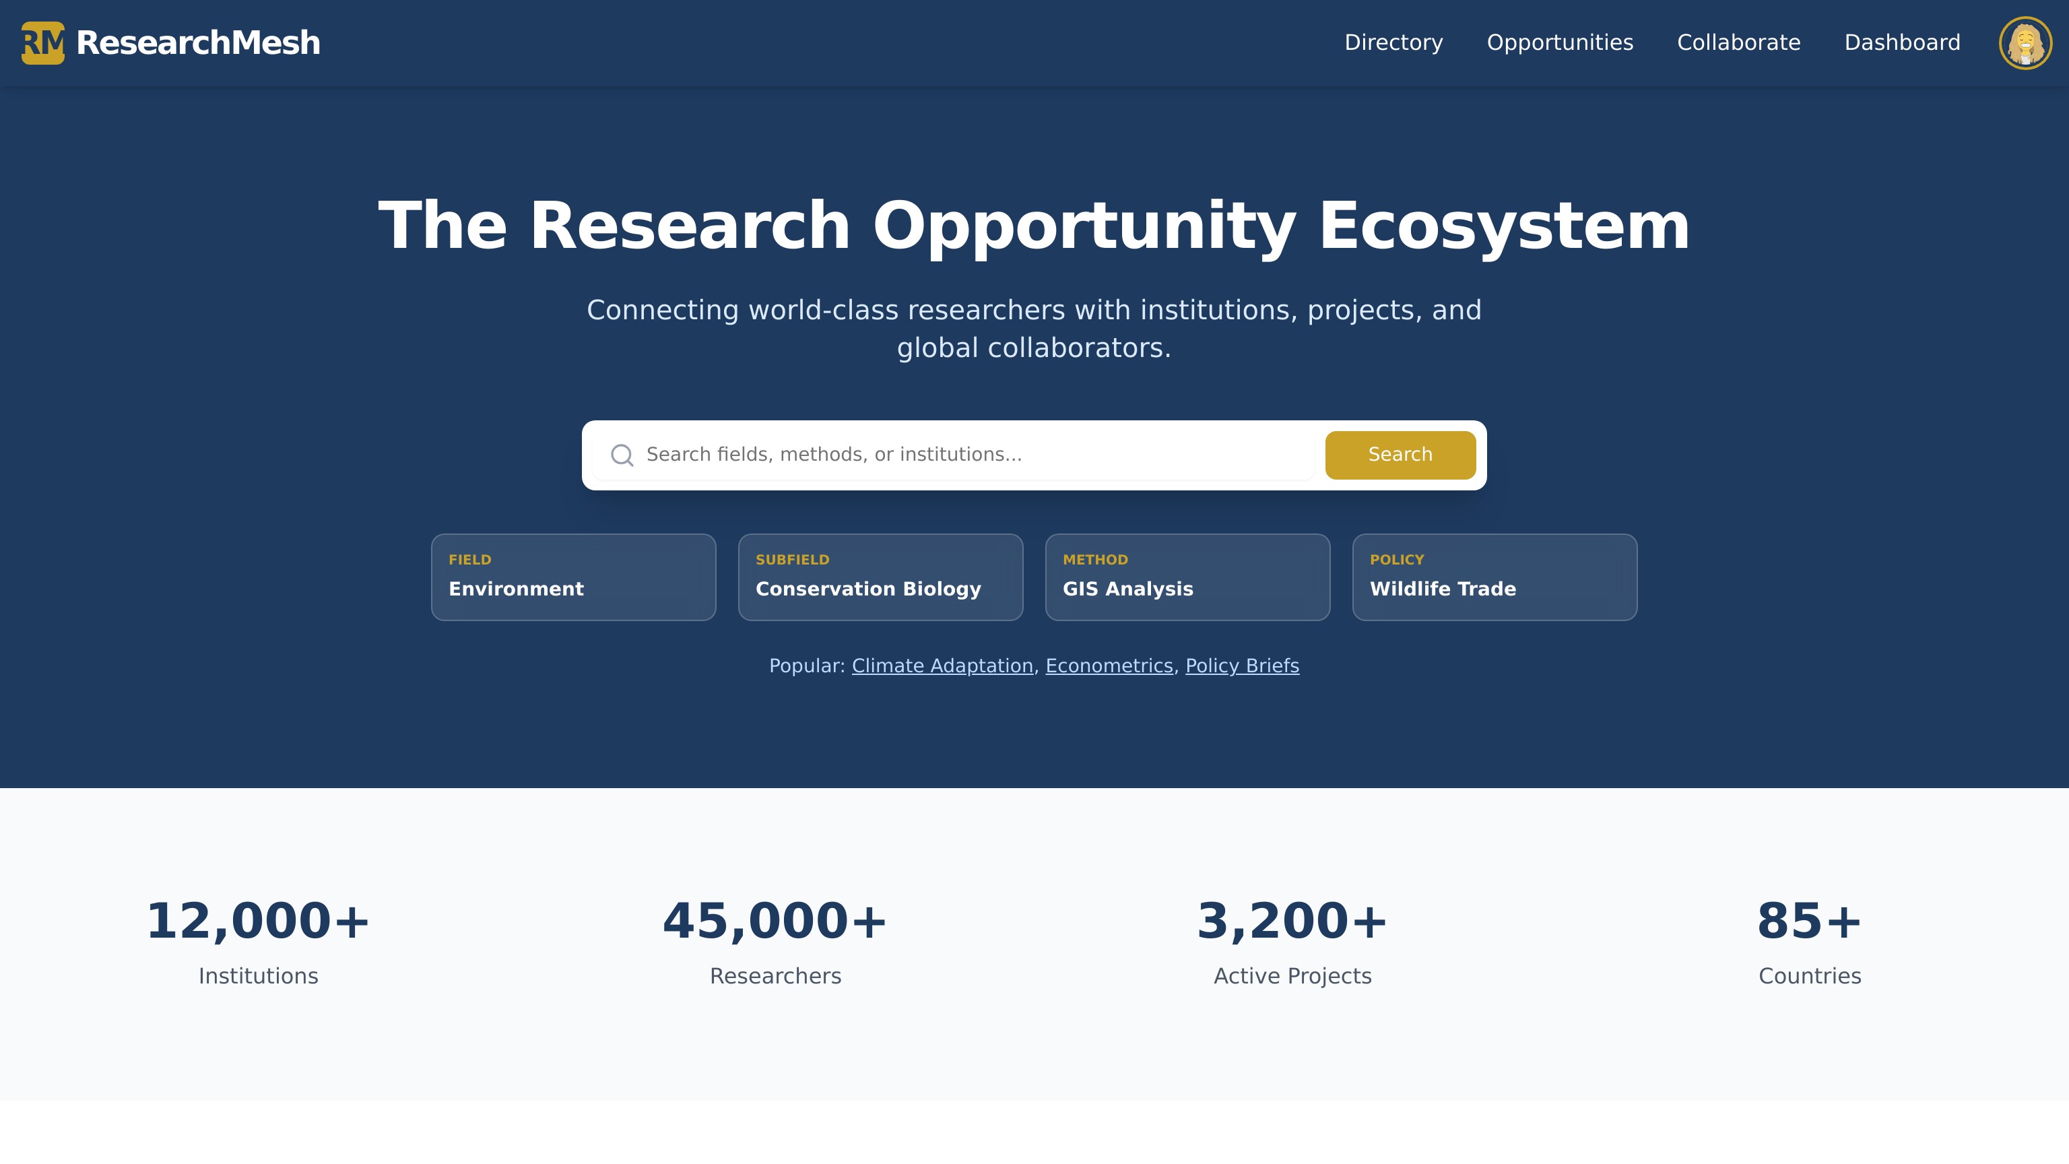Navigate to Dashboard
The image size is (2069, 1164).
pyautogui.click(x=1902, y=42)
